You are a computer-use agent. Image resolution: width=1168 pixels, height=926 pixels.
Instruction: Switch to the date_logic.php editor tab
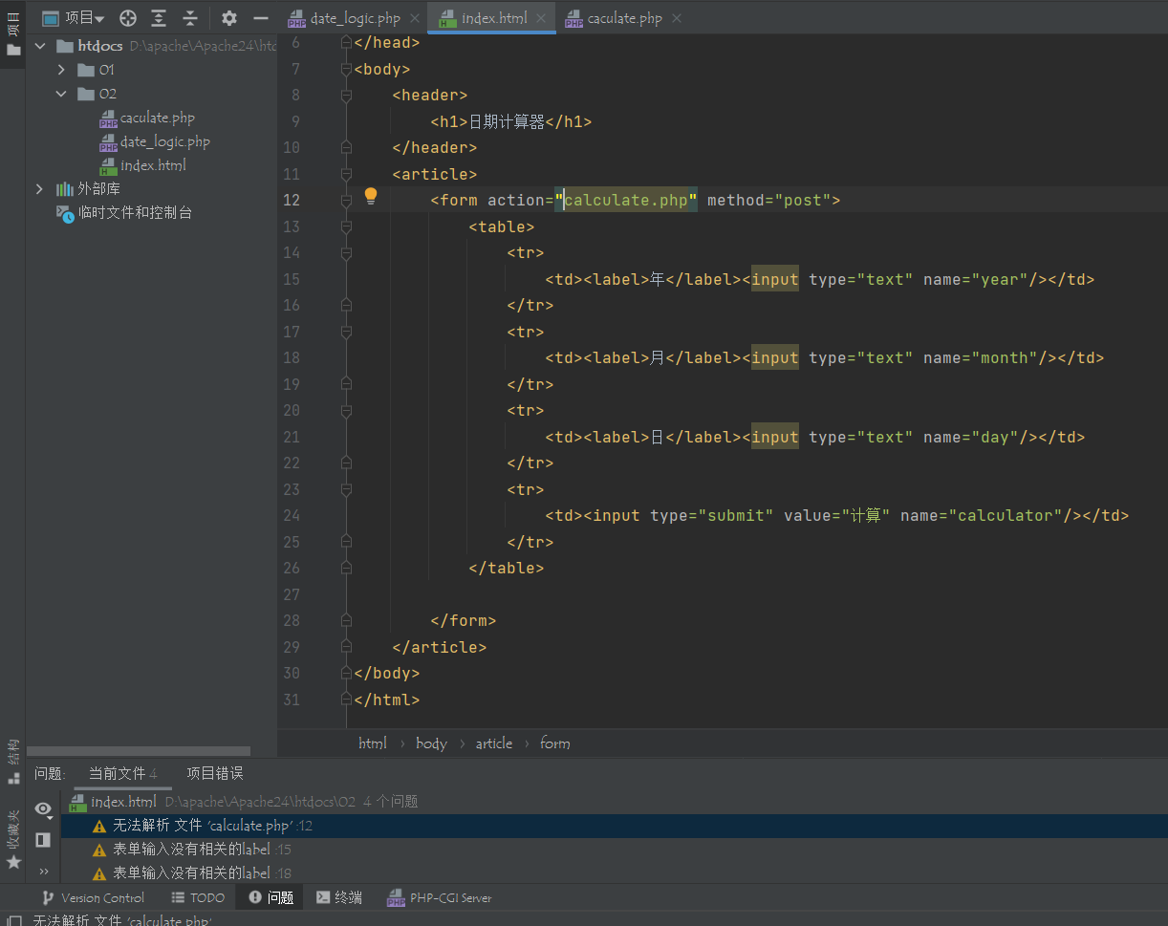(x=355, y=18)
